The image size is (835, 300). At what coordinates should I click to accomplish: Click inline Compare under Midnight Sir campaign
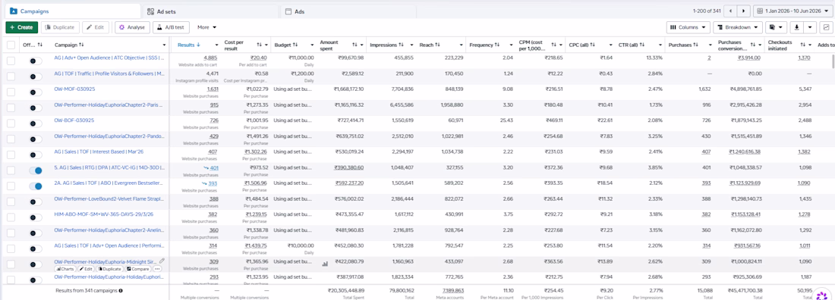[x=138, y=269]
